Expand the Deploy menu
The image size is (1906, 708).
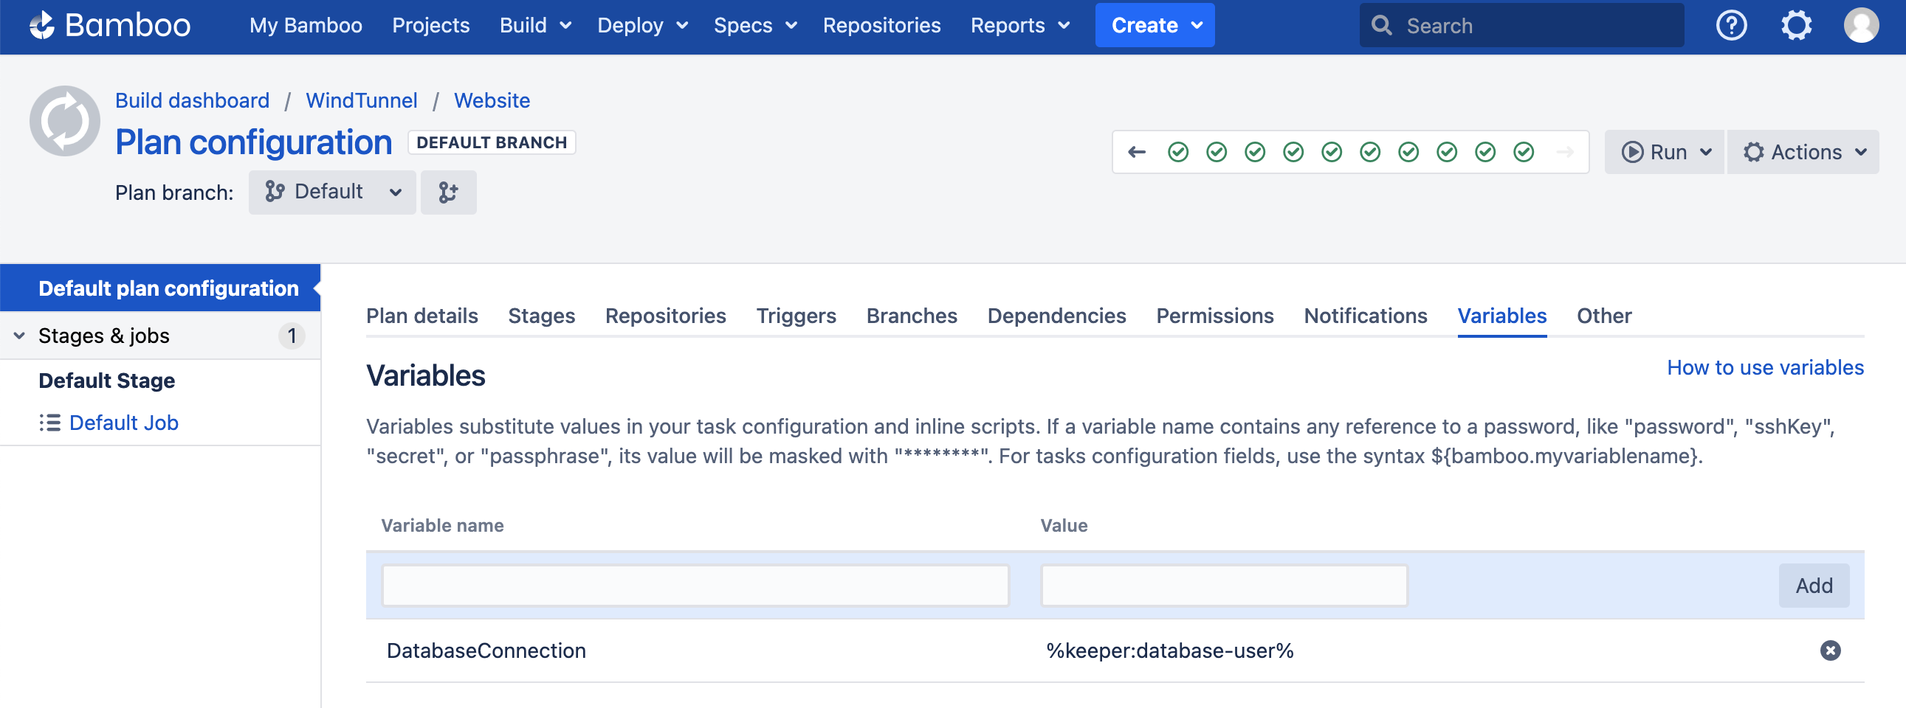[x=642, y=25]
